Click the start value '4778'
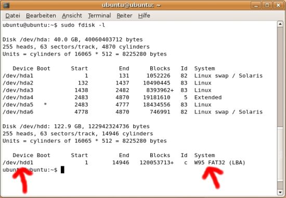Screen dimensions: 286x198 (81, 112)
